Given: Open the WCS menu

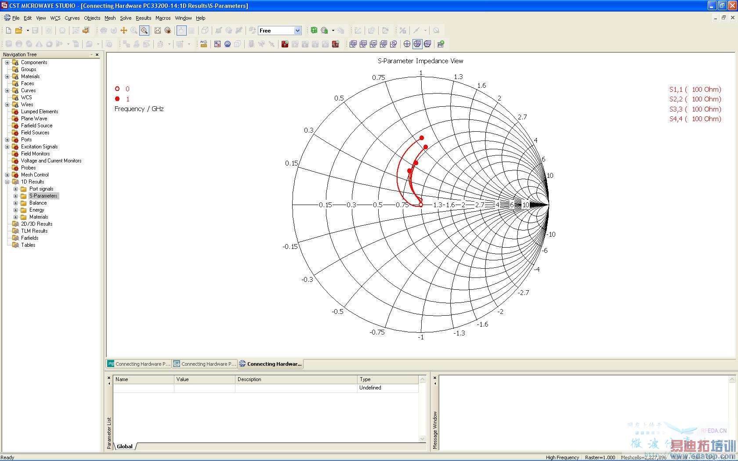Looking at the screenshot, I should pyautogui.click(x=55, y=18).
